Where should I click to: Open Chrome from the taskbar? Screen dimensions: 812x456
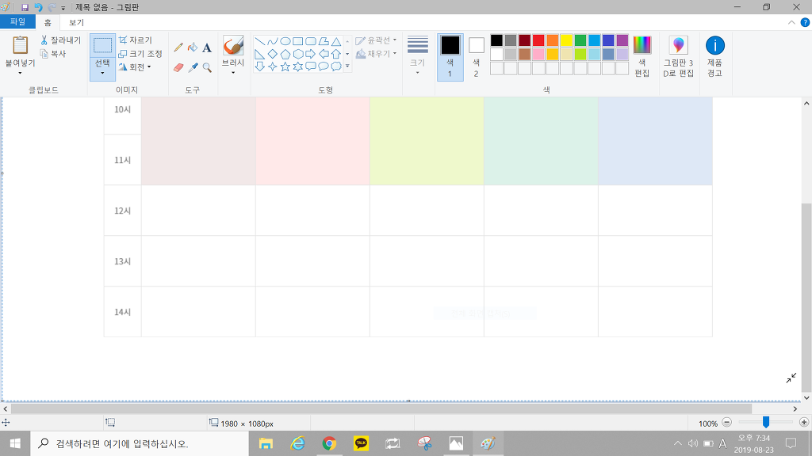coord(329,443)
